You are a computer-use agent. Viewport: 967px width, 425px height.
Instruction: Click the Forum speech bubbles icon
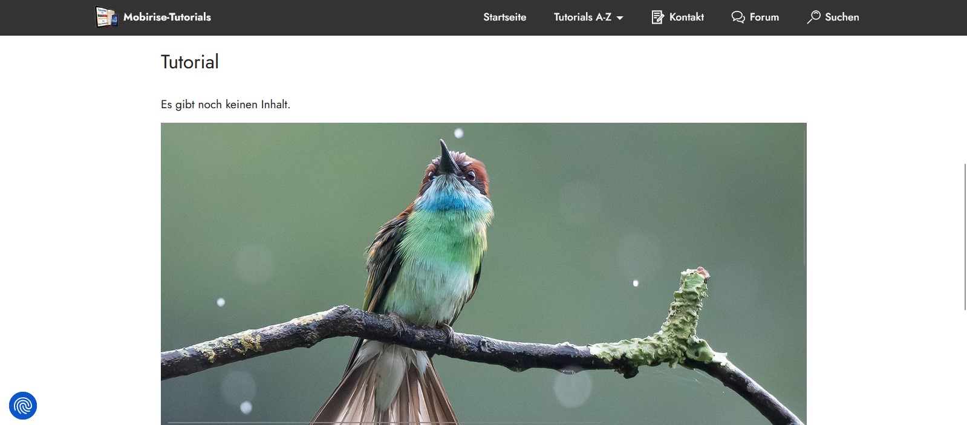pos(738,17)
